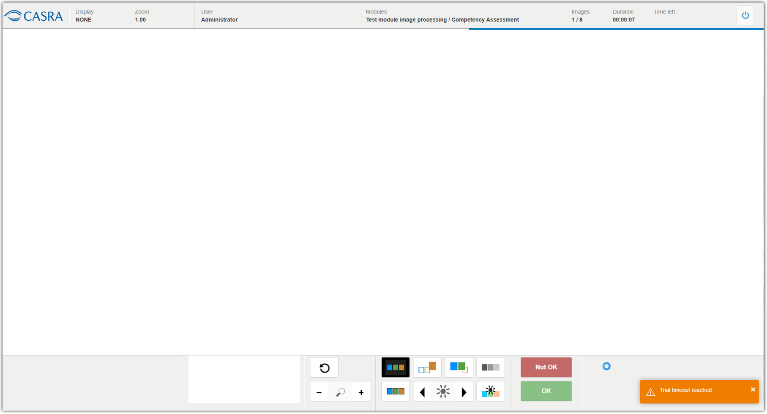
Task: Toggle the organic-stripping blue-green filter
Action: point(459,368)
